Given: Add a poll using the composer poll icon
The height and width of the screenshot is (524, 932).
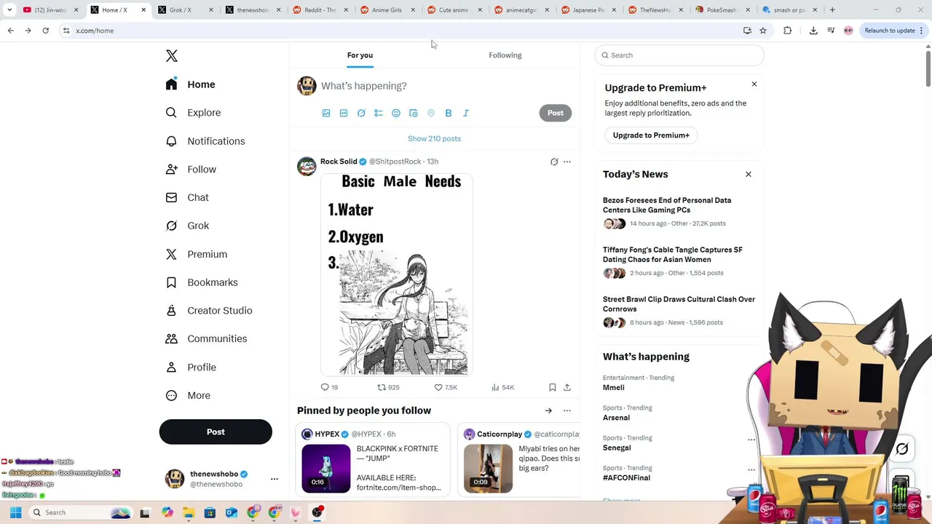Looking at the screenshot, I should [379, 113].
